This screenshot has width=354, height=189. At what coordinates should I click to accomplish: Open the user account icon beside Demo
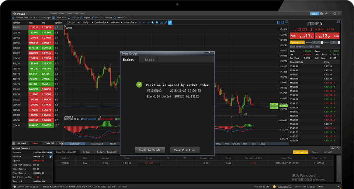click(x=322, y=13)
